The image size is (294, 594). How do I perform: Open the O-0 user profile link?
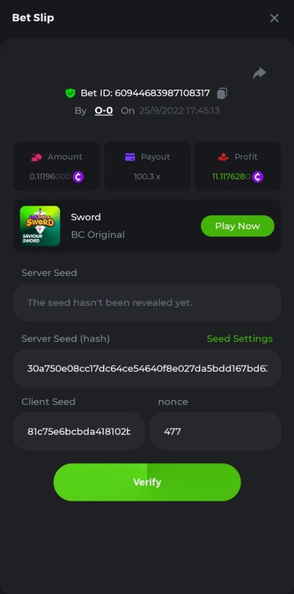[x=104, y=110]
